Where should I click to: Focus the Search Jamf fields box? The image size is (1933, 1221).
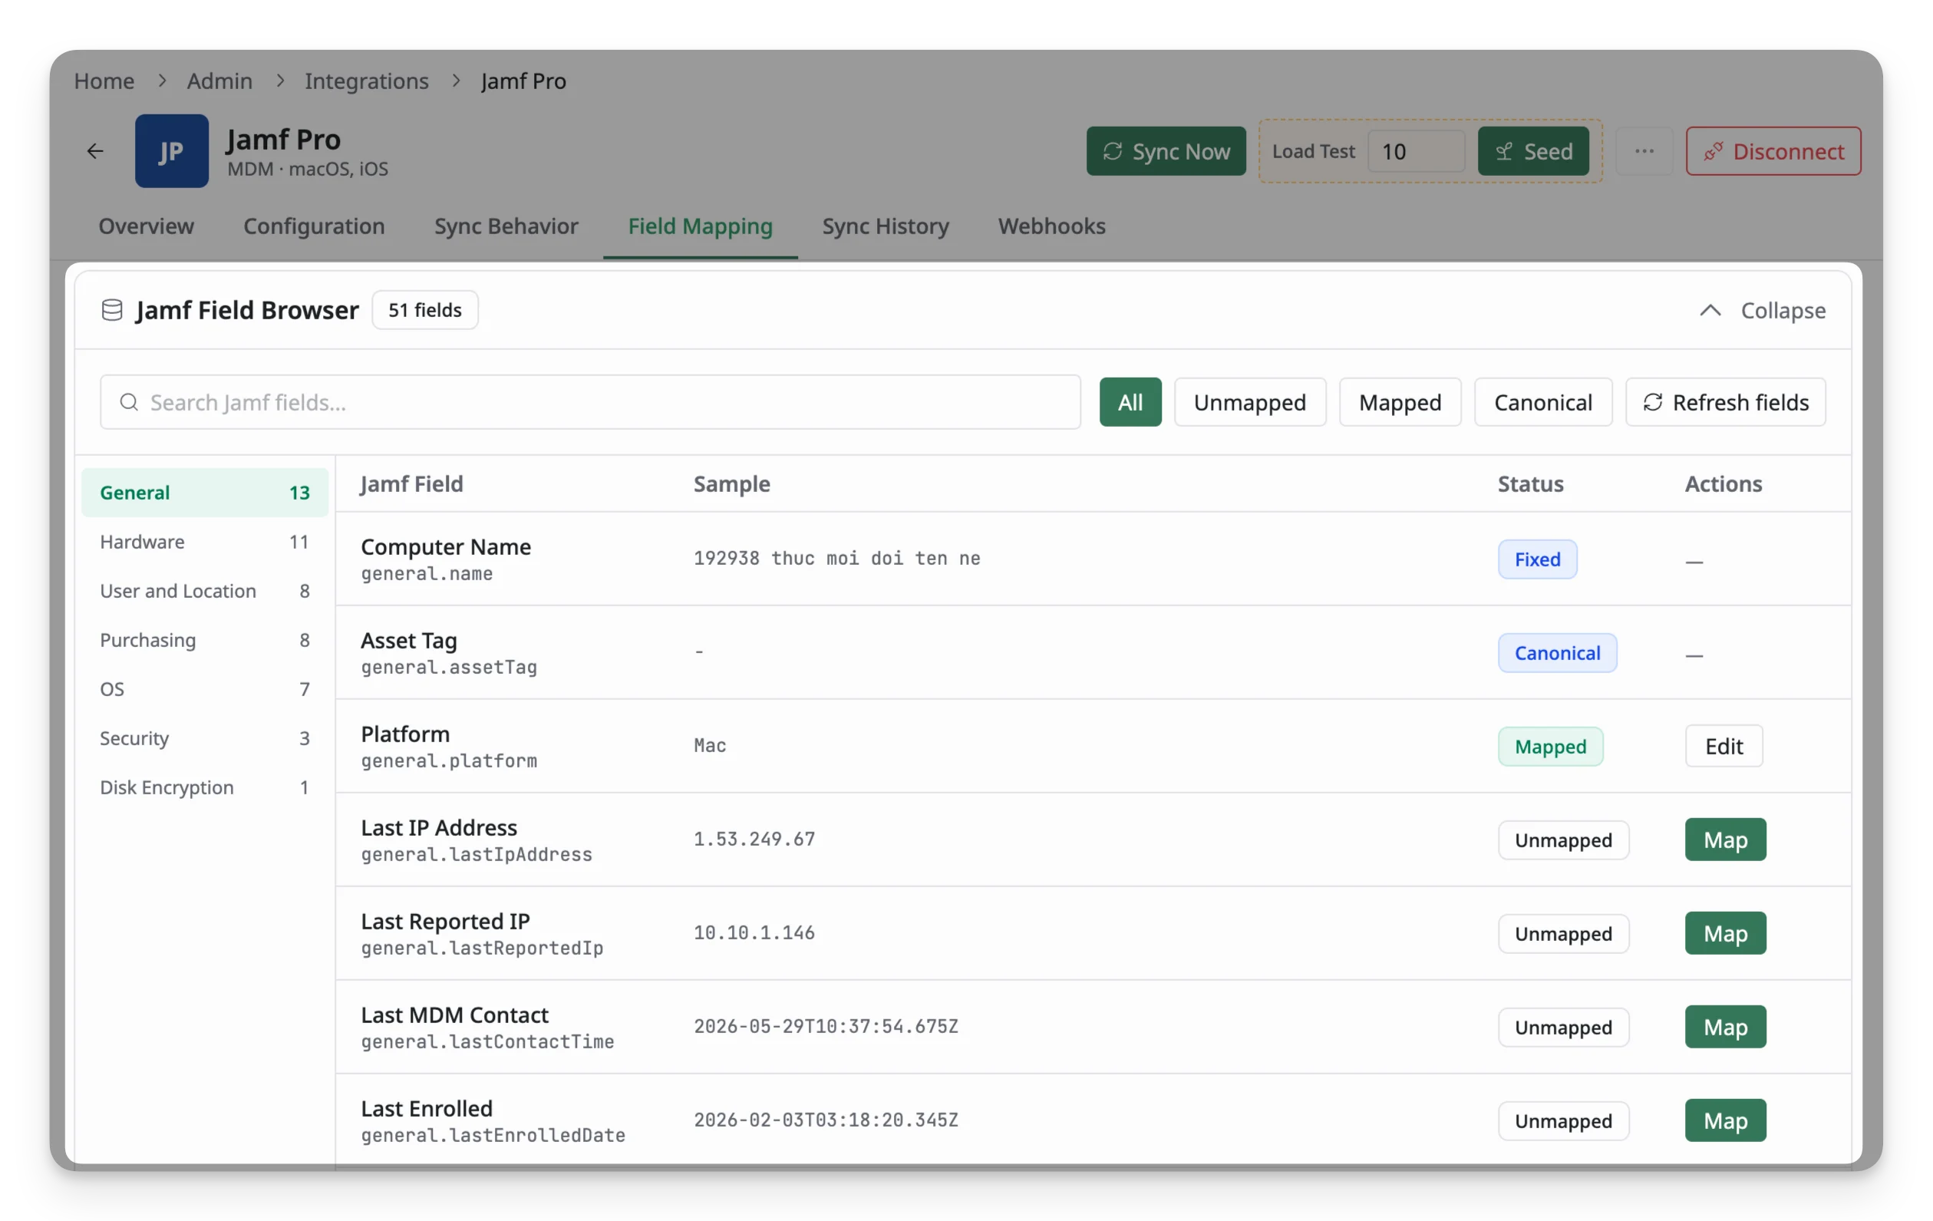tap(590, 402)
